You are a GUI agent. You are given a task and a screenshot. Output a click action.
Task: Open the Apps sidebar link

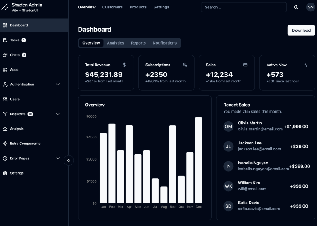point(34,70)
